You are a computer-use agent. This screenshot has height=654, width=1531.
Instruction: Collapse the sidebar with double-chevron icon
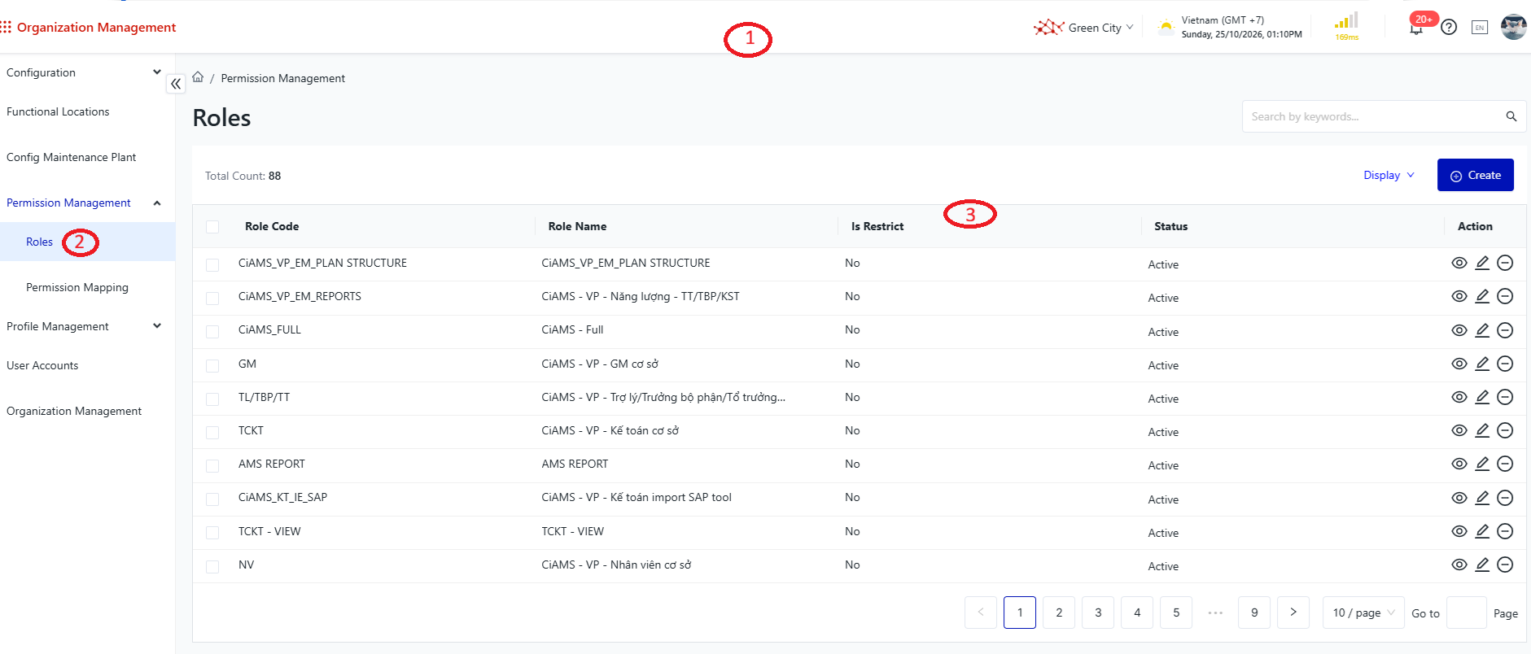[176, 84]
